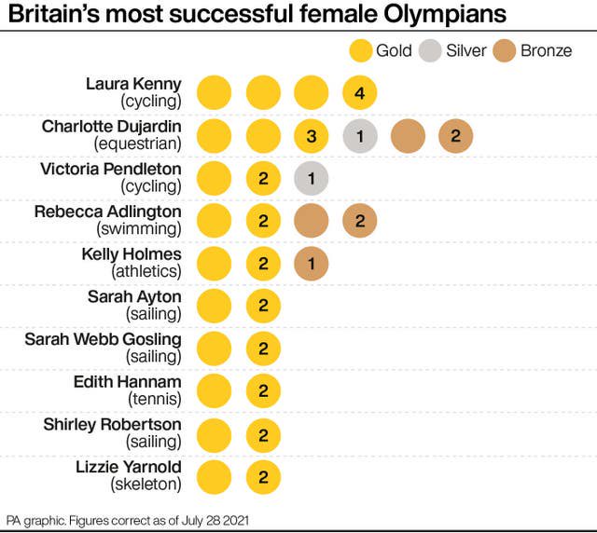Select Charlotte Dujardin's bronze medal numbered 2
The height and width of the screenshot is (533, 597).
click(455, 136)
